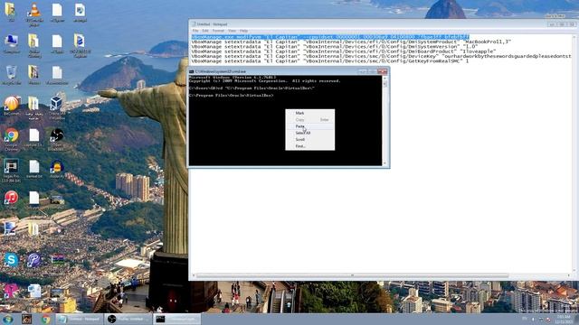
Task: Select the text file beside the Vegas Pro icon
Action: [x=34, y=170]
